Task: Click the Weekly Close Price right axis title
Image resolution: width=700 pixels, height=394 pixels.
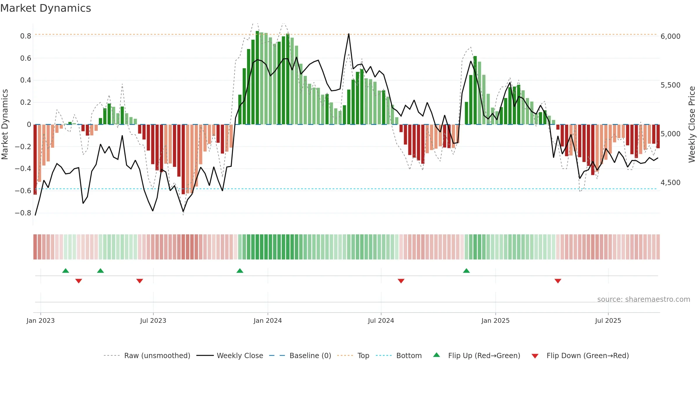Action: [692, 124]
